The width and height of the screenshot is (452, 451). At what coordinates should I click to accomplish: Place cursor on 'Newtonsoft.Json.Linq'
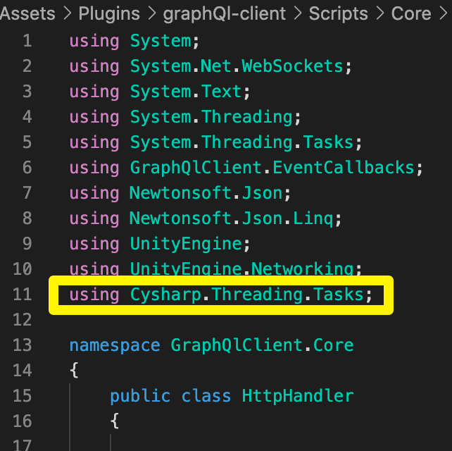pyautogui.click(x=232, y=218)
